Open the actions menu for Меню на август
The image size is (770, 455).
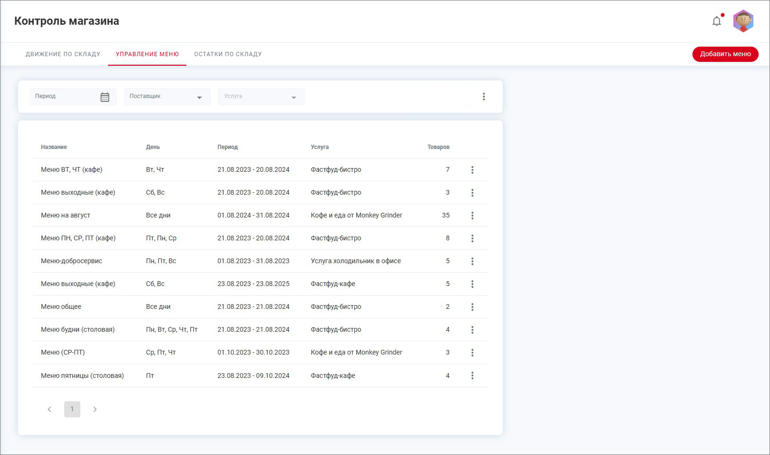(472, 216)
